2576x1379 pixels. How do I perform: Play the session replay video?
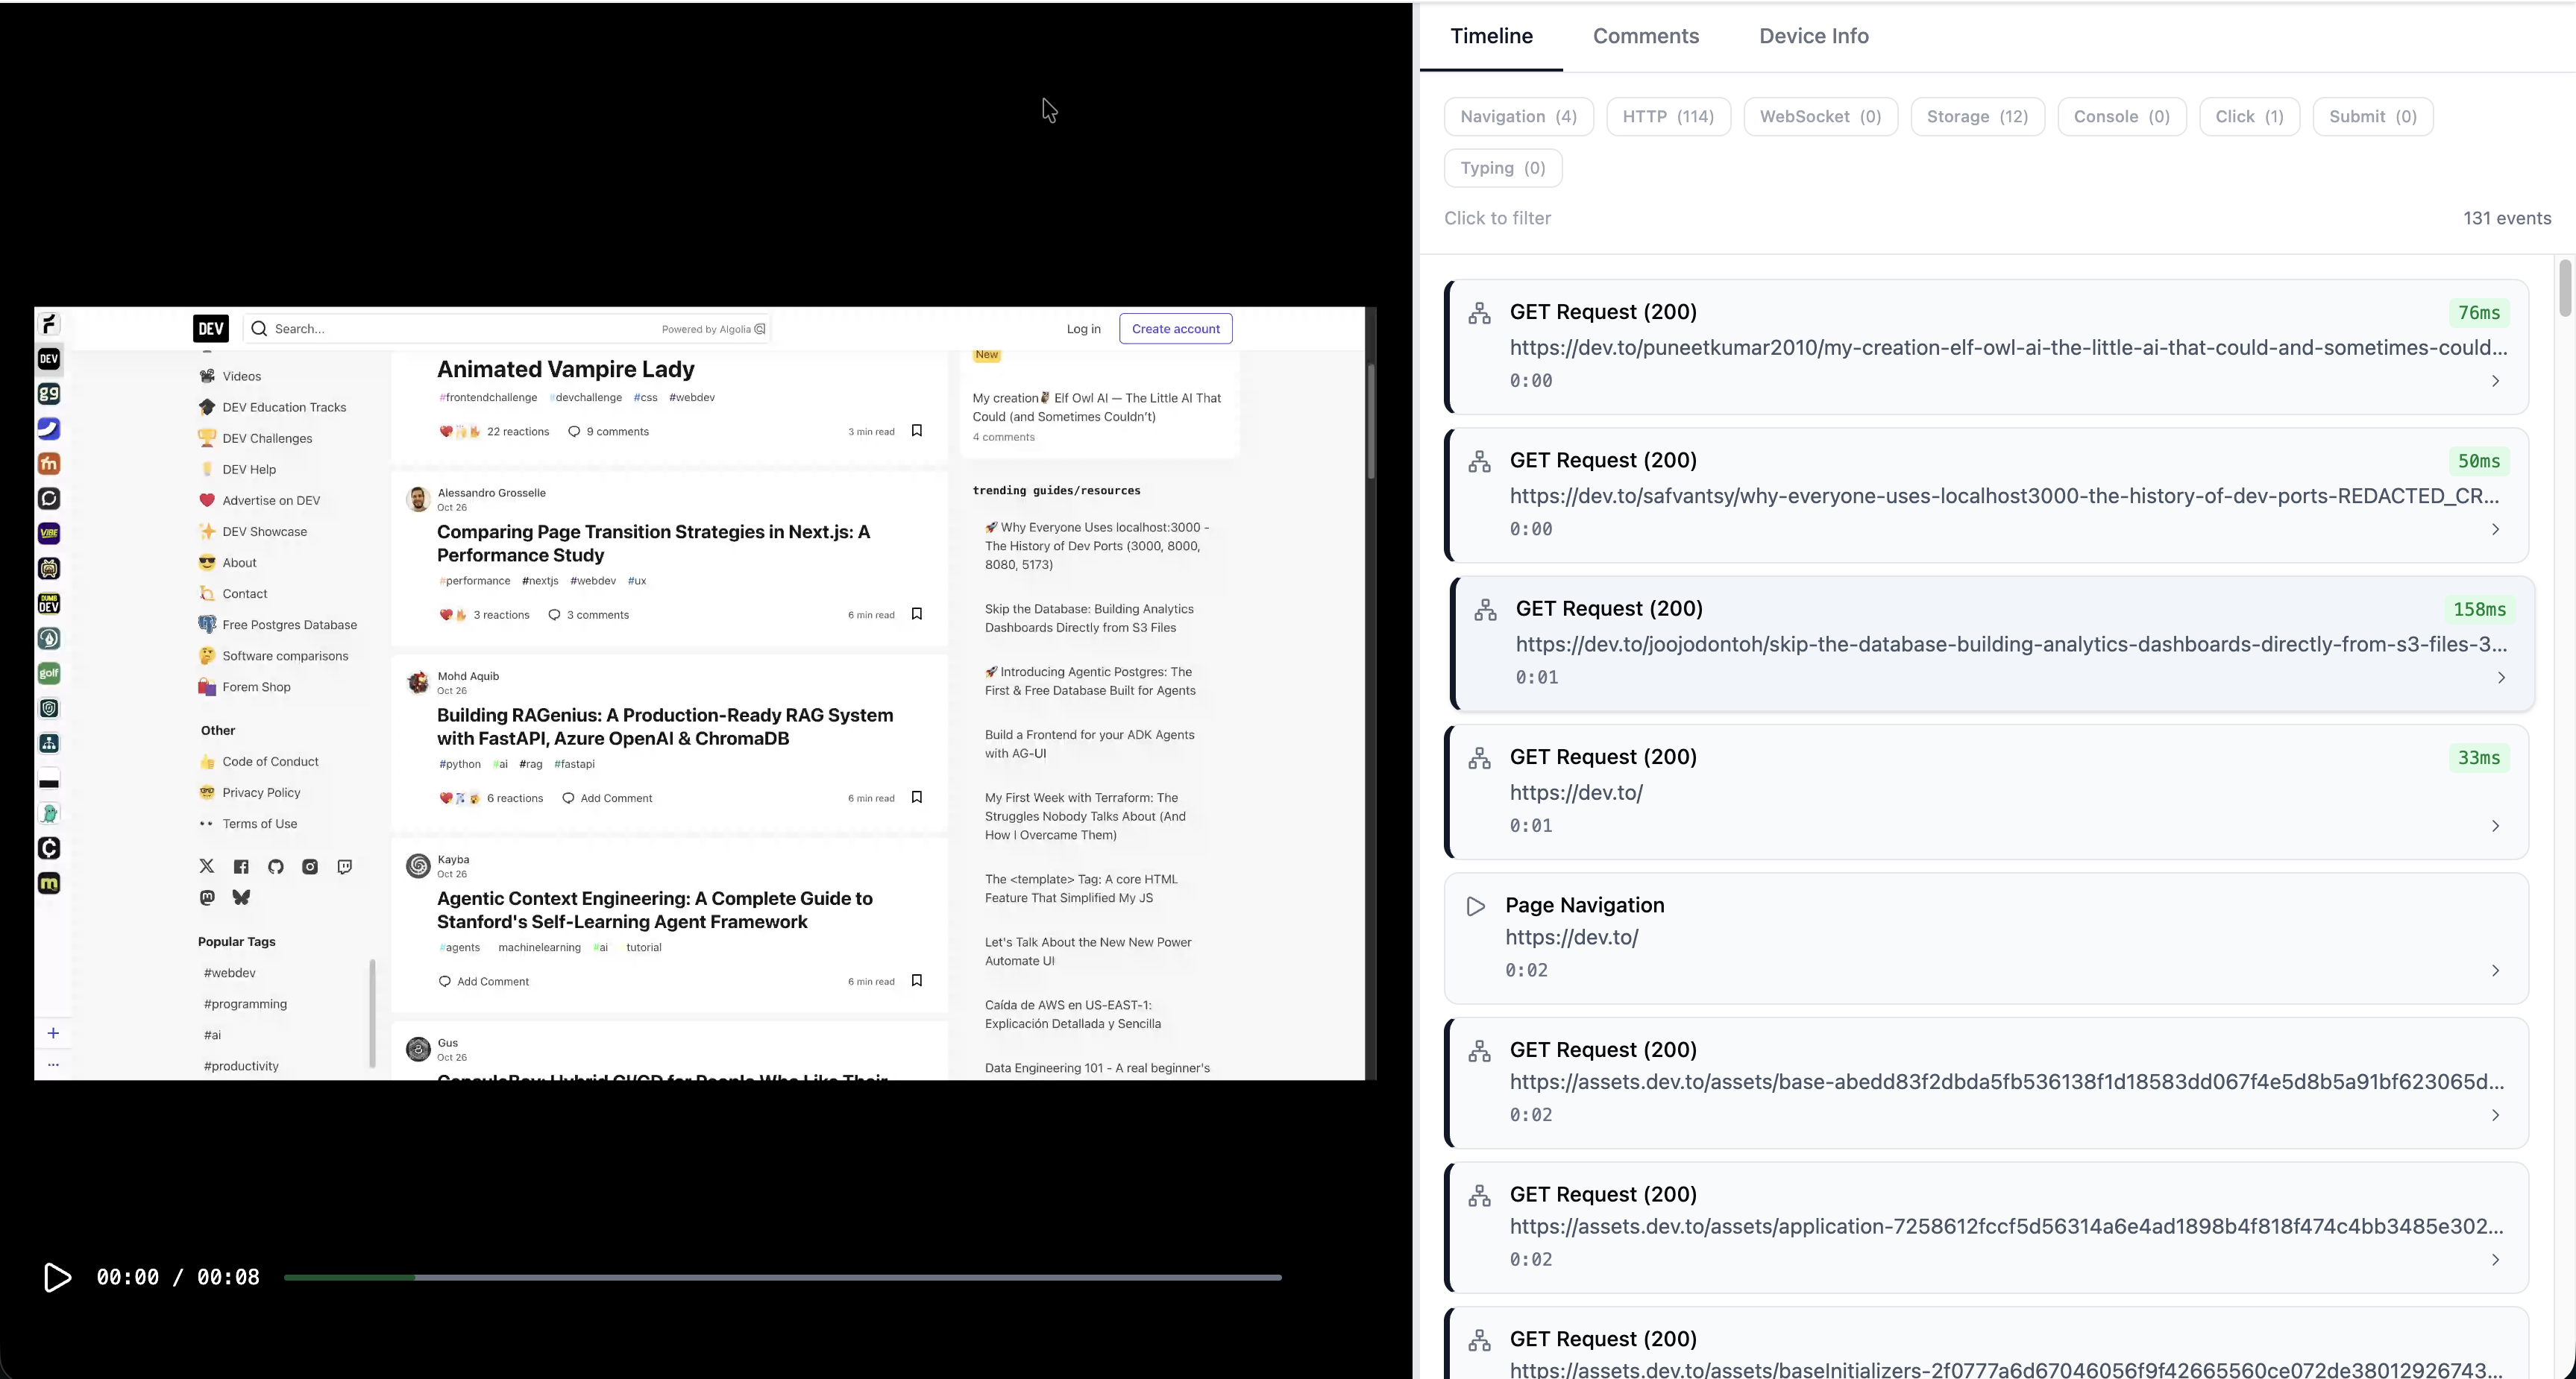click(x=57, y=1277)
